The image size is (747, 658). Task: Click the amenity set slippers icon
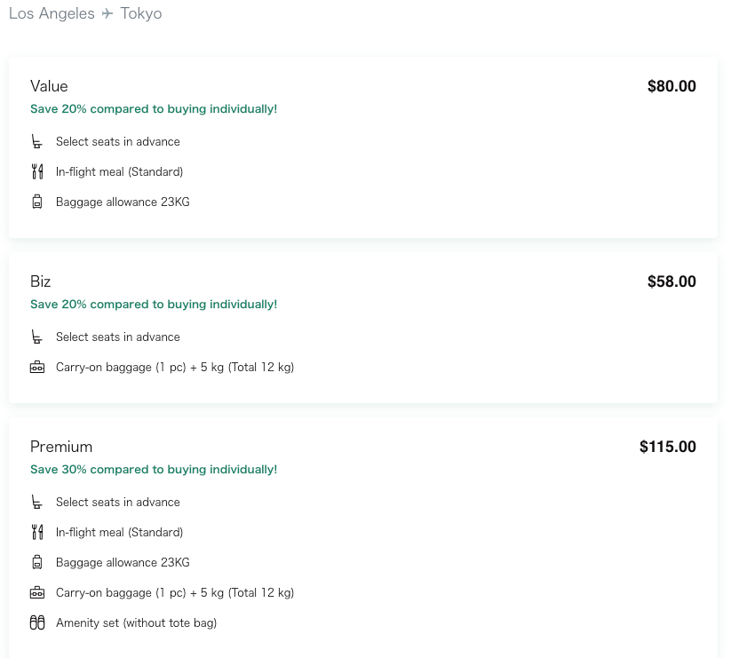(37, 623)
